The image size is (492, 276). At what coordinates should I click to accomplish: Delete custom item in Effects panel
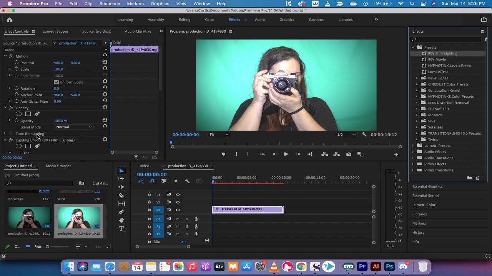pyautogui.click(x=478, y=178)
